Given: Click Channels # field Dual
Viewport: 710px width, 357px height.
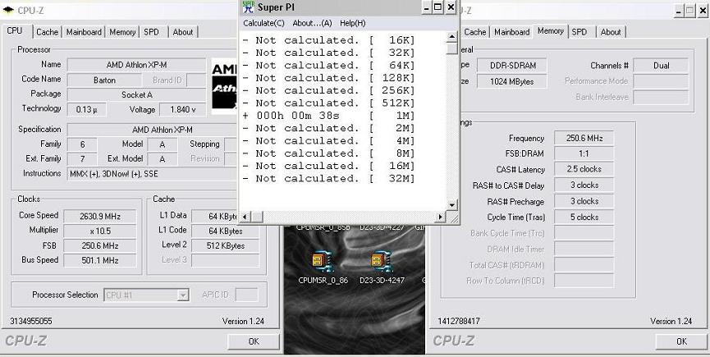Looking at the screenshot, I should (661, 66).
